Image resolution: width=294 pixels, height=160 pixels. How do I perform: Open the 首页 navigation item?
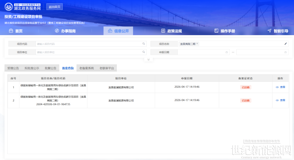[16, 31]
